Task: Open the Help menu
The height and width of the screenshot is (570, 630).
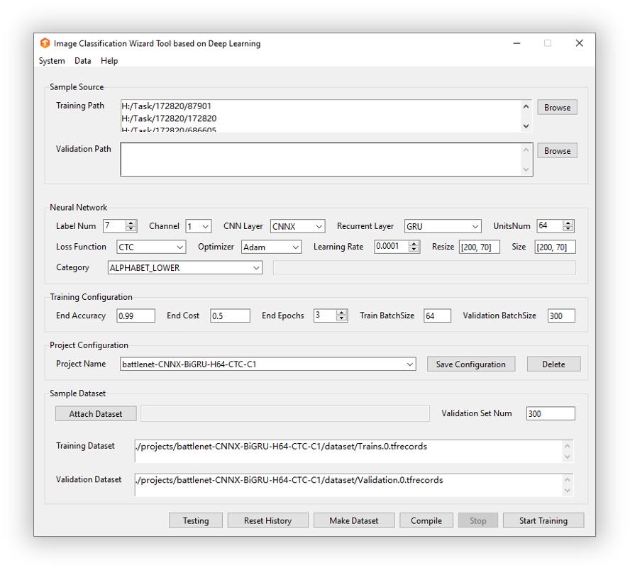Action: pos(109,61)
